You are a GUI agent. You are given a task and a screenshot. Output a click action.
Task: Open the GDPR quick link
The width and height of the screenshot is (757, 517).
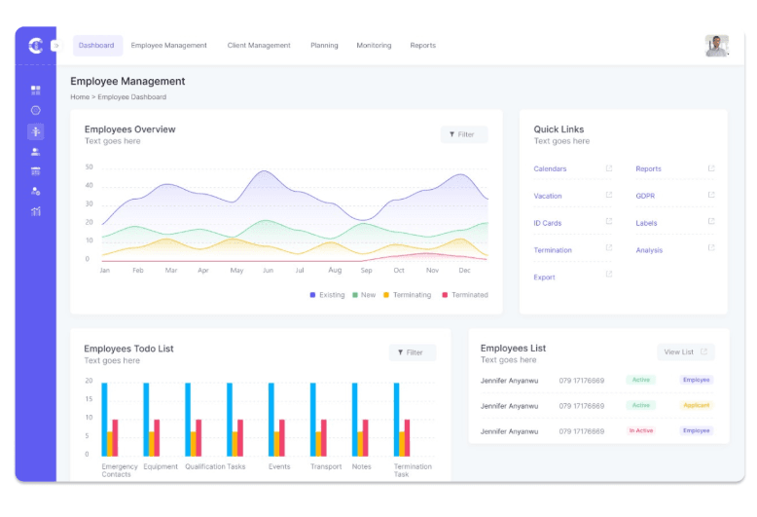point(645,196)
